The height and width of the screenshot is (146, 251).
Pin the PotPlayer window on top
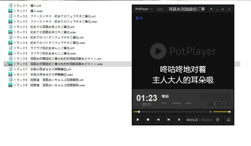point(211,9)
